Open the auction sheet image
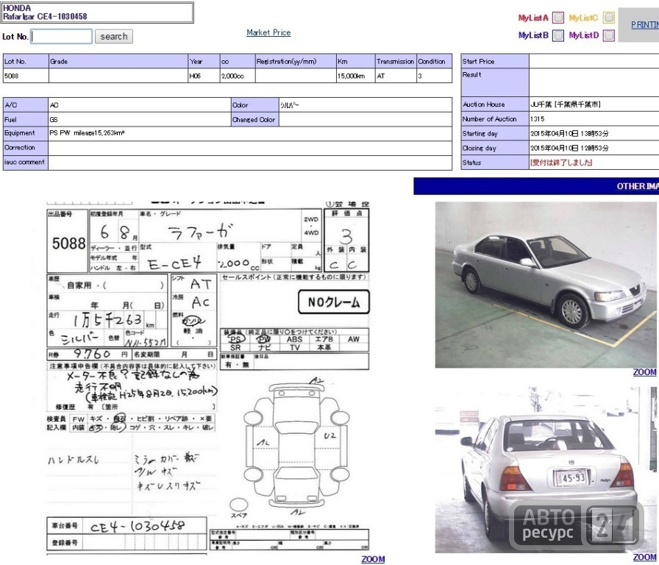The width and height of the screenshot is (659, 565). point(208,377)
